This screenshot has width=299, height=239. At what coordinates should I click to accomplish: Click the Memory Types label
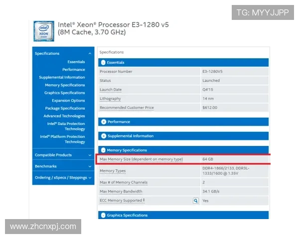click(113, 171)
